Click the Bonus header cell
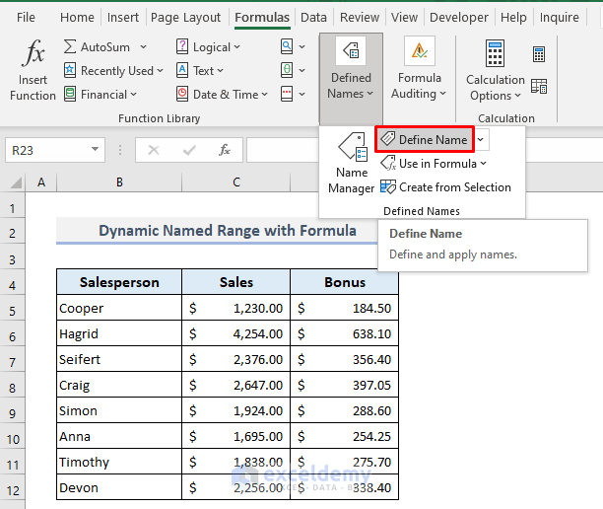Viewport: 603px width, 509px height. coord(345,282)
